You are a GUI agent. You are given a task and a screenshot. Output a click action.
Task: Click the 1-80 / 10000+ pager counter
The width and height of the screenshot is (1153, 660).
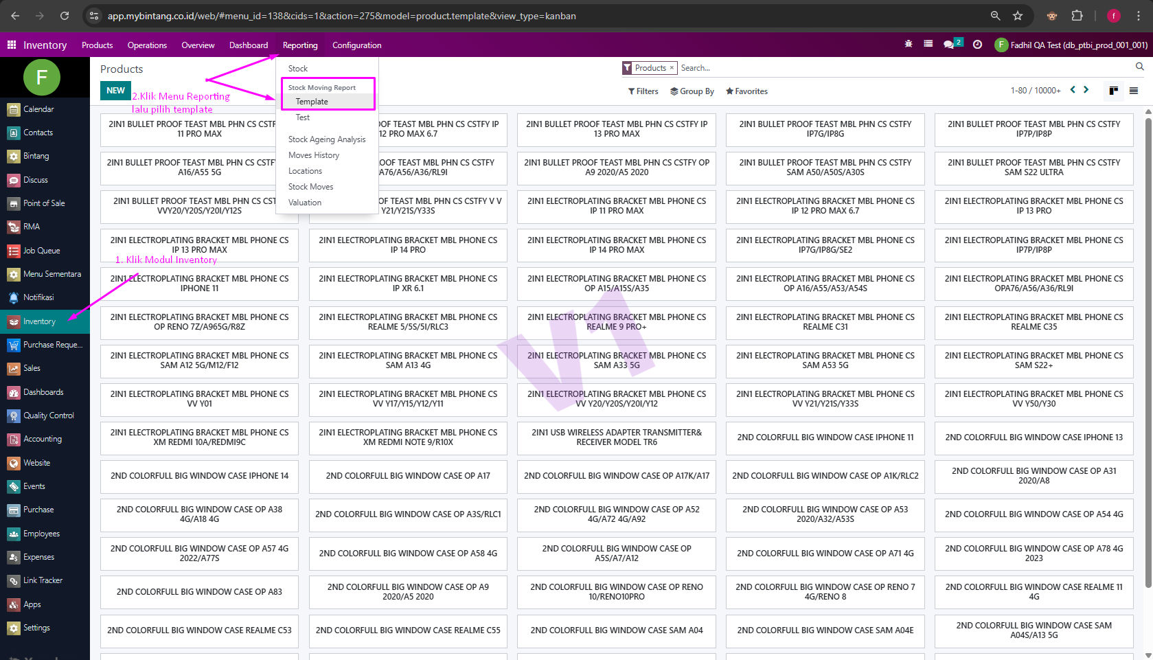pyautogui.click(x=1035, y=91)
